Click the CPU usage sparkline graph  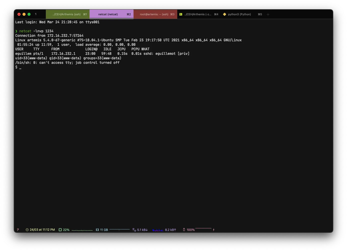point(82,230)
